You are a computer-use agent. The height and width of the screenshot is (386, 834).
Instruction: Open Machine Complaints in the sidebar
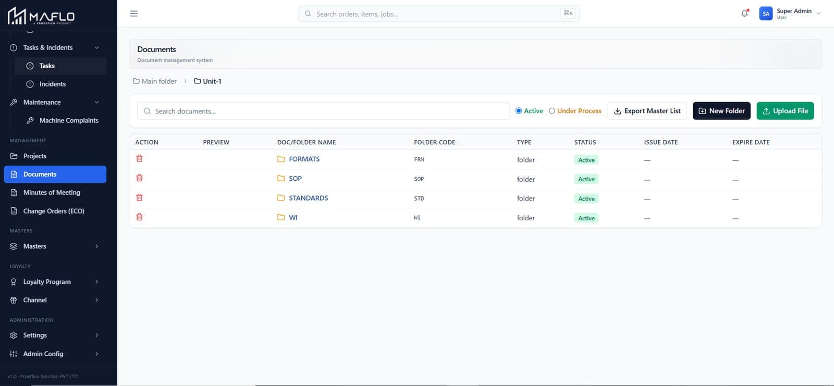(x=60, y=120)
